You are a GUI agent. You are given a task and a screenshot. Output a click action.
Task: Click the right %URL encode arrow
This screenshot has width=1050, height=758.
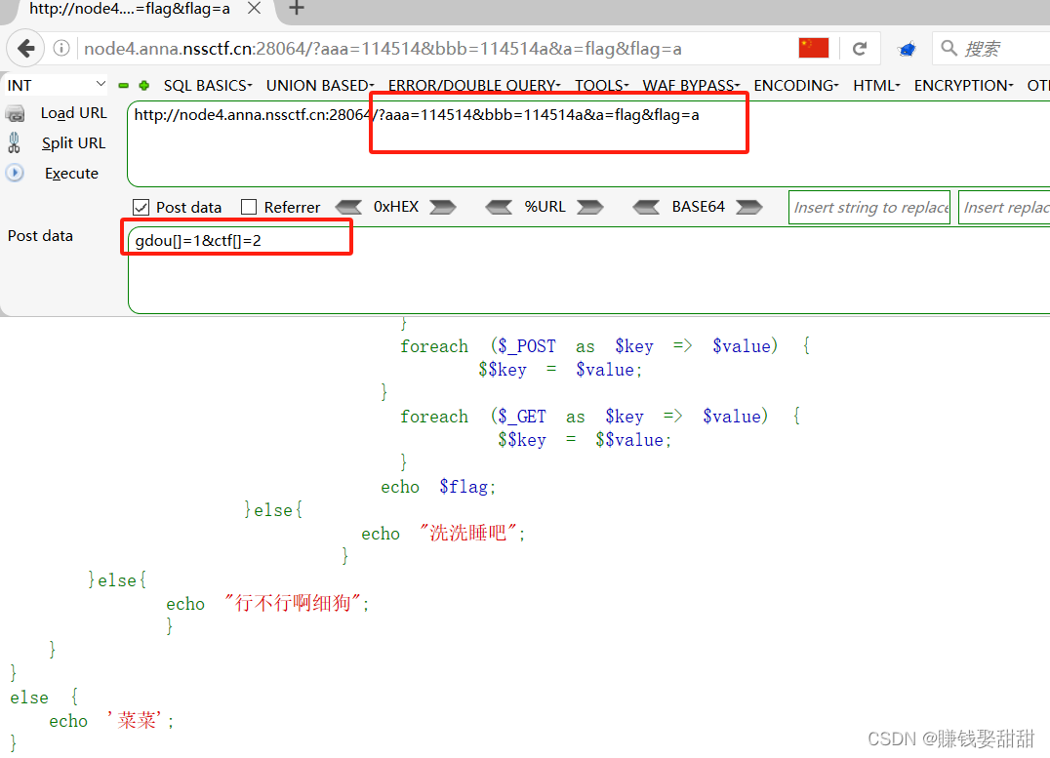[589, 207]
